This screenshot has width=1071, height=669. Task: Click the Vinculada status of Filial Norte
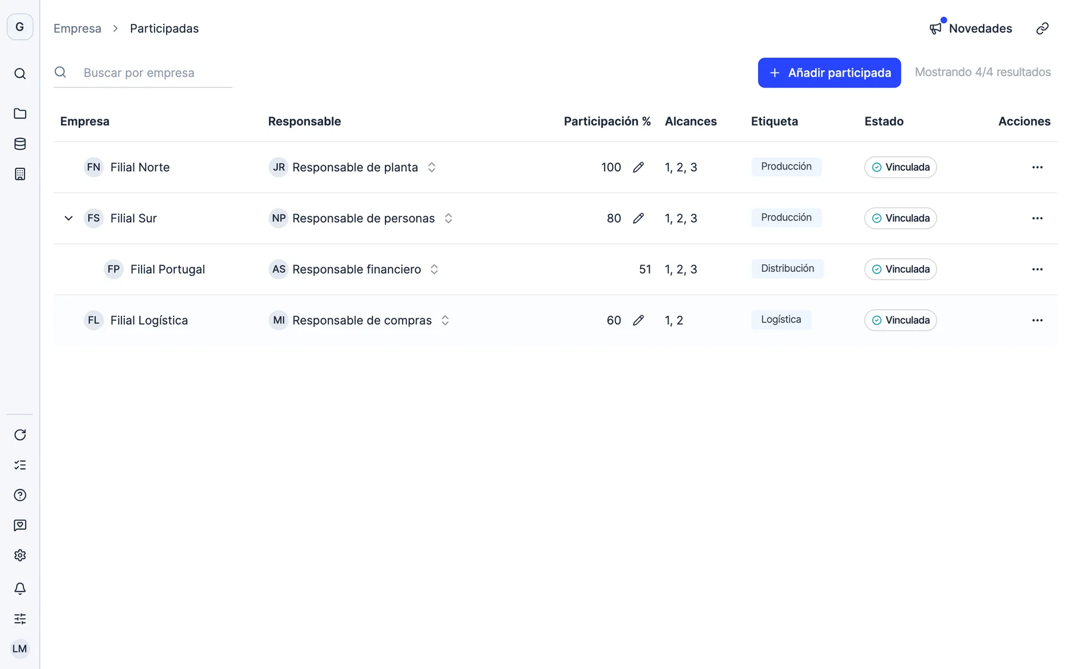coord(900,168)
